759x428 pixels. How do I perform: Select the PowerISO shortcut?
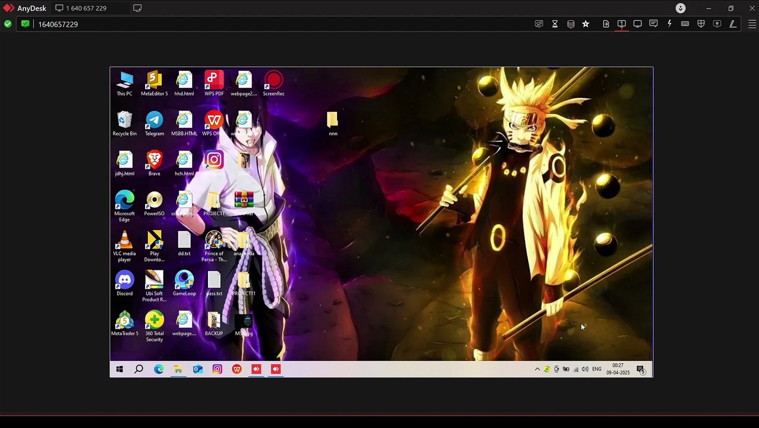(155, 203)
